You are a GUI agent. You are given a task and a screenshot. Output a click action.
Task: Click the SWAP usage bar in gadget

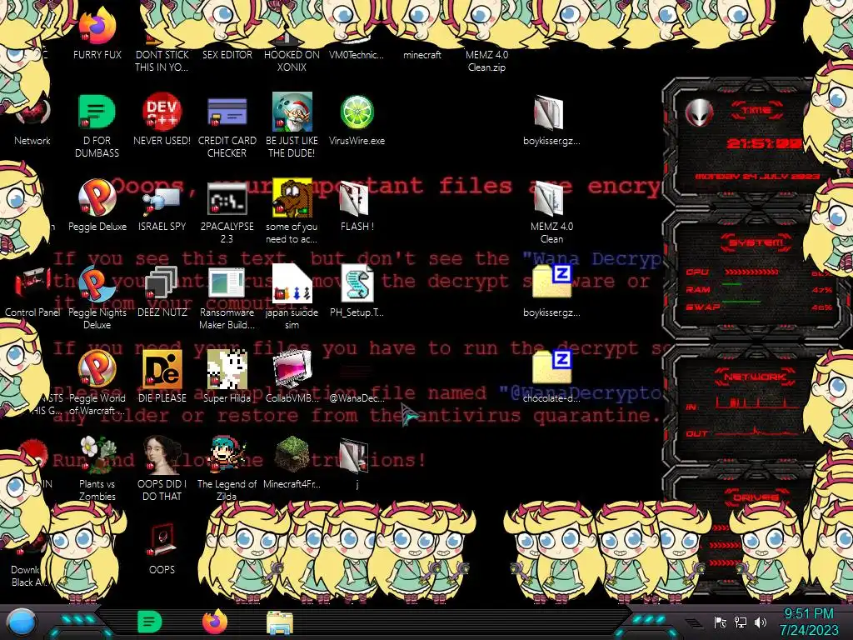click(x=761, y=302)
